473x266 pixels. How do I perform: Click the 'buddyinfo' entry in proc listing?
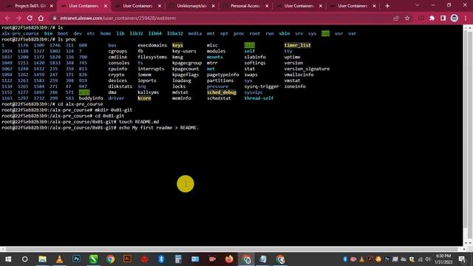click(91, 98)
